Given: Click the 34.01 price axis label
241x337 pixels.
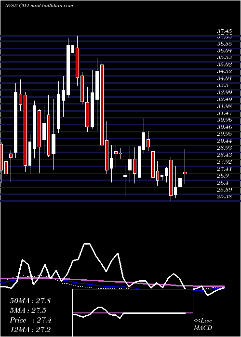Looking at the screenshot, I should point(225,78).
